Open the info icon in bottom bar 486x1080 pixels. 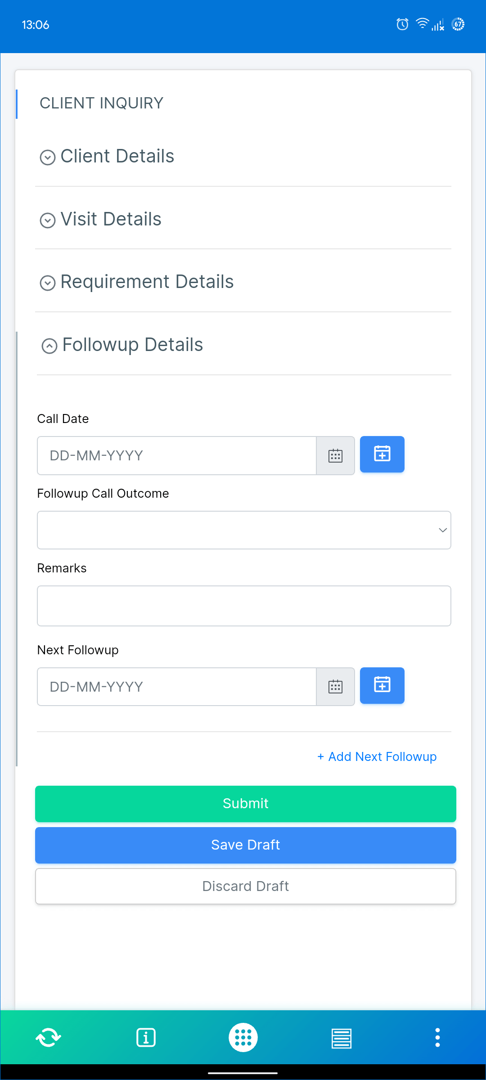point(146,1038)
